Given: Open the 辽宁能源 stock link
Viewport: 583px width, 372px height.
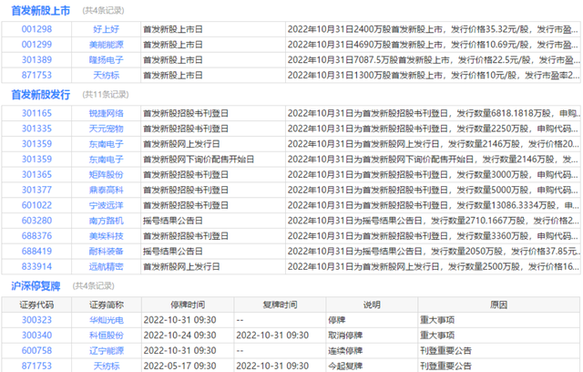Looking at the screenshot, I should coord(106,350).
